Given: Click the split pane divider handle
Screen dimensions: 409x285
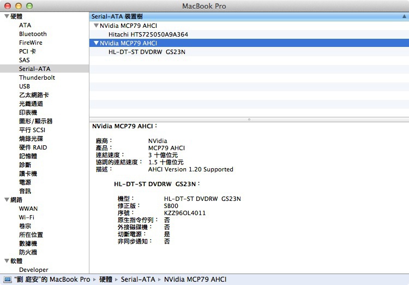Looking at the screenshot, I should point(249,120).
